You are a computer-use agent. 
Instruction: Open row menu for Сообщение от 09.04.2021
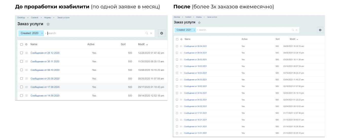tap(181, 46)
